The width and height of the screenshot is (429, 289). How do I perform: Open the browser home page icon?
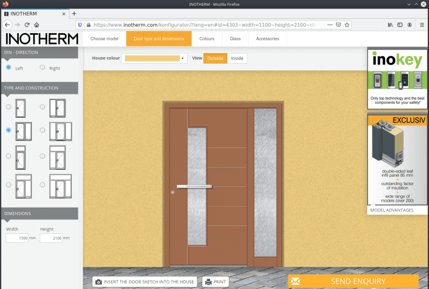[36, 25]
